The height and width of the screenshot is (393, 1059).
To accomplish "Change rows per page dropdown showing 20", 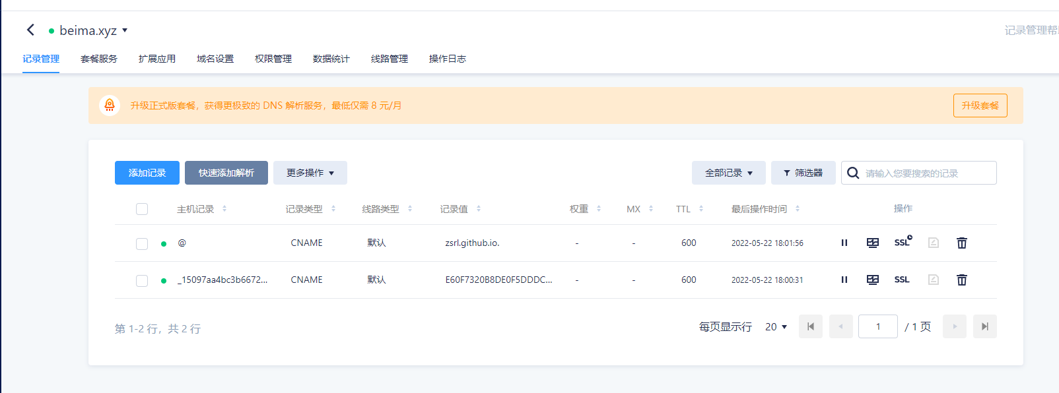I will click(x=776, y=326).
